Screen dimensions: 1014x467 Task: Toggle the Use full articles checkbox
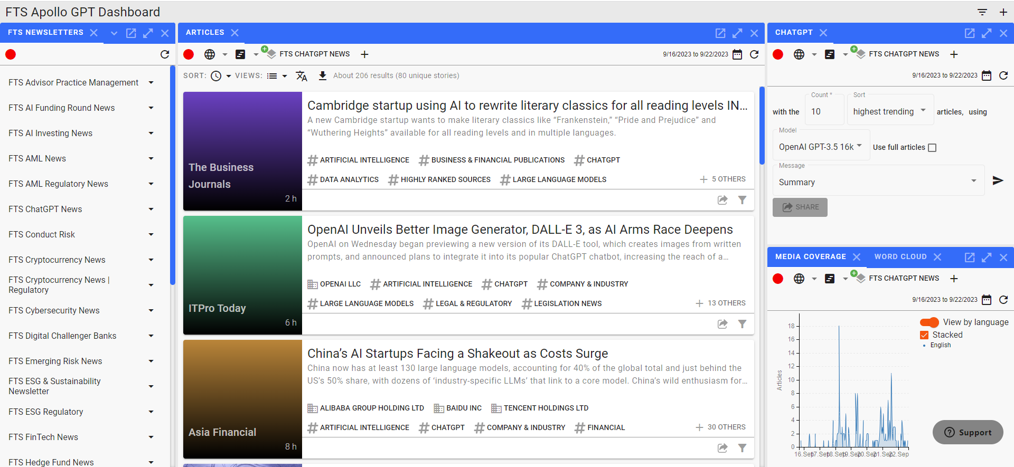point(932,148)
